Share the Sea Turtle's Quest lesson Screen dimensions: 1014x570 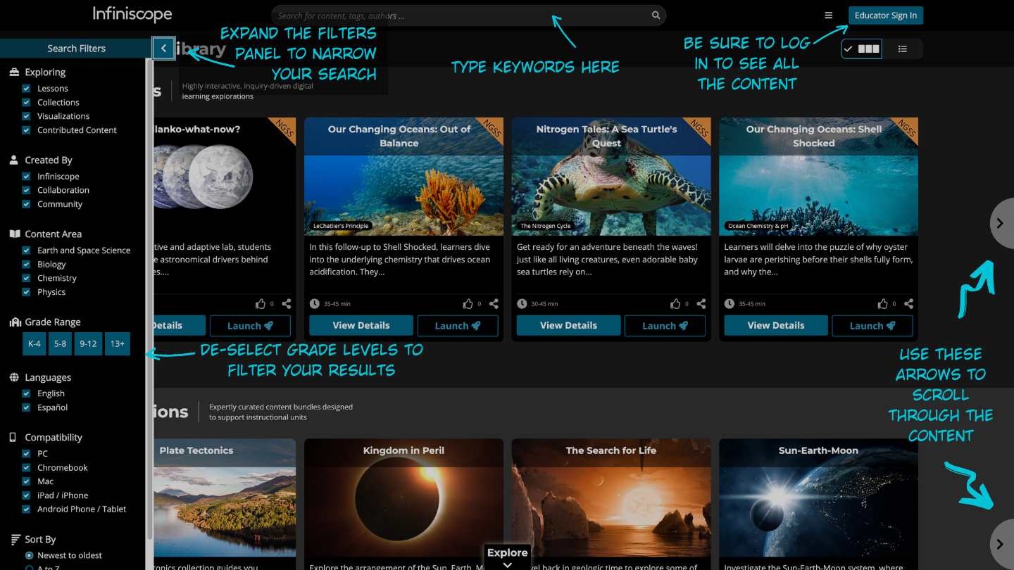tap(701, 304)
